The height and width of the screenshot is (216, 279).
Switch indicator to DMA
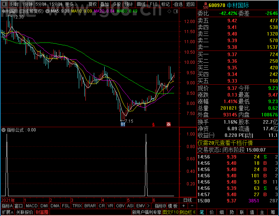pos(55,206)
